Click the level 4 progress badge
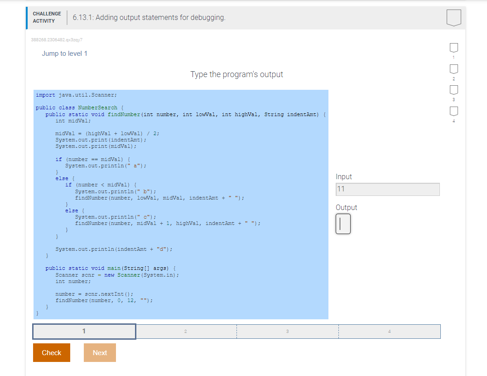The width and height of the screenshot is (487, 376). [x=453, y=111]
